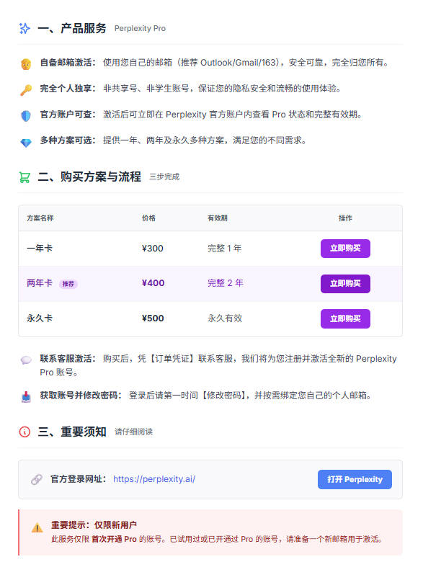Image resolution: width=423 pixels, height=562 pixels.
Task: Click the 自备邮箱激活 label
Action: click(x=68, y=63)
